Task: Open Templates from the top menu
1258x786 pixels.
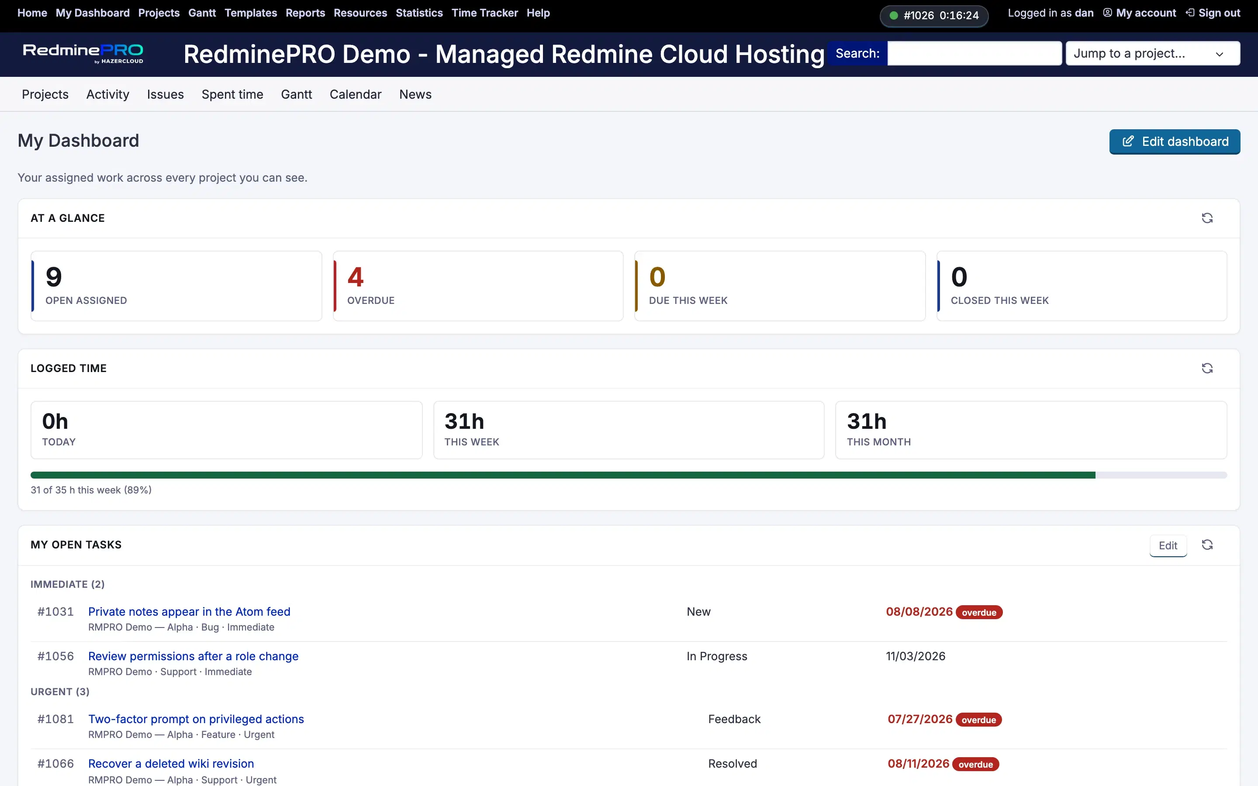Action: coord(251,13)
